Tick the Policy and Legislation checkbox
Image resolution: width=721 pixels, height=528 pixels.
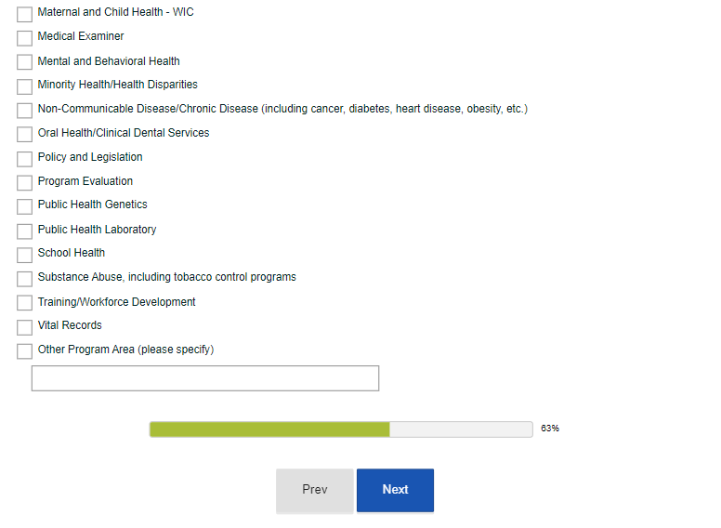[x=24, y=159]
